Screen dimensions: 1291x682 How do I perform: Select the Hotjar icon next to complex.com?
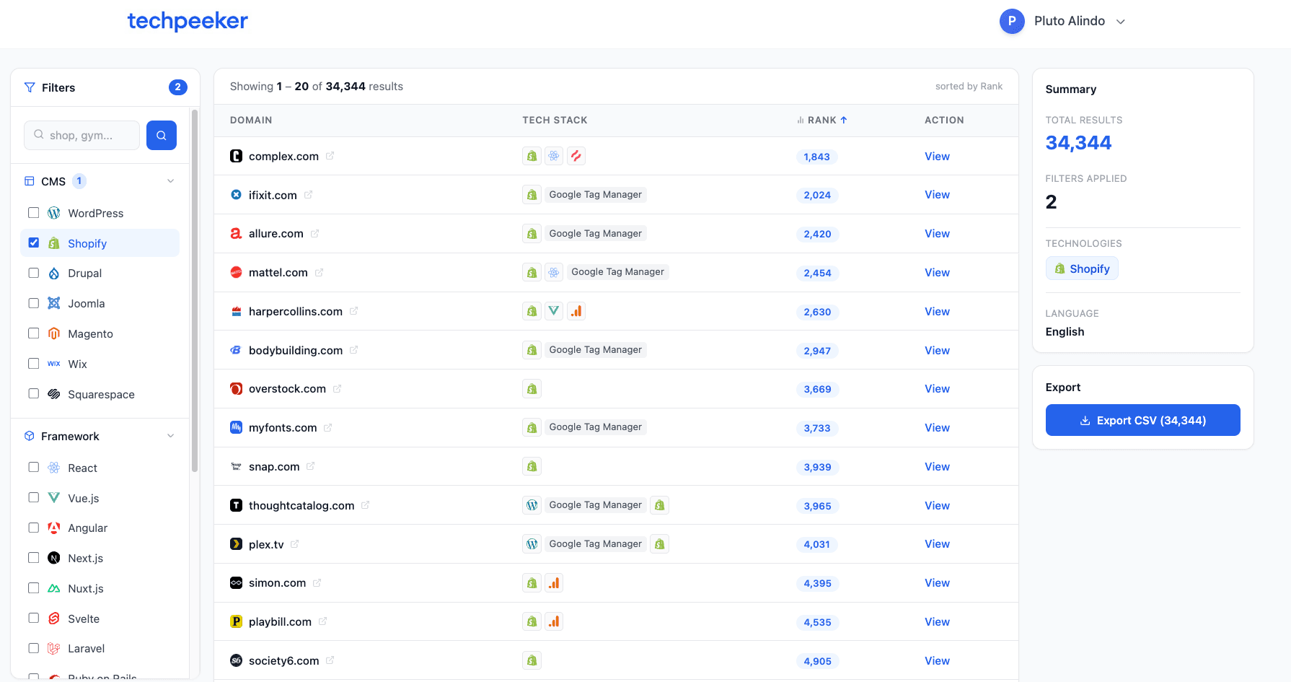pos(576,155)
